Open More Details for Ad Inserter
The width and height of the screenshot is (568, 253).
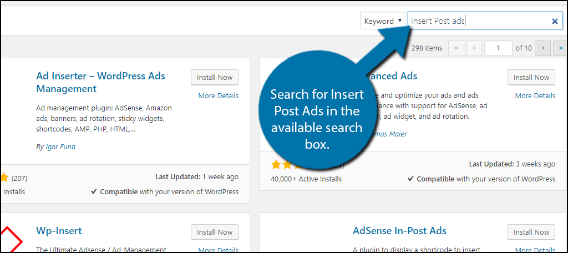(x=219, y=95)
